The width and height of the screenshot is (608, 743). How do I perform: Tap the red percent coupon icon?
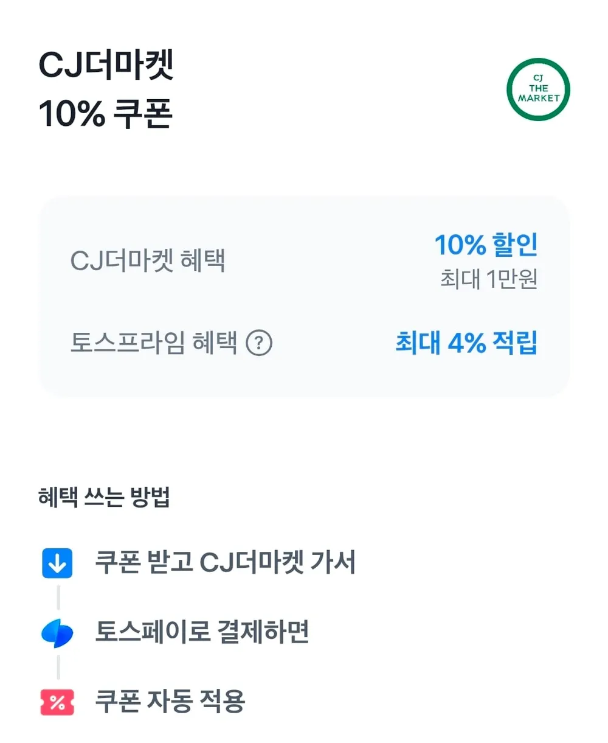pos(57,703)
